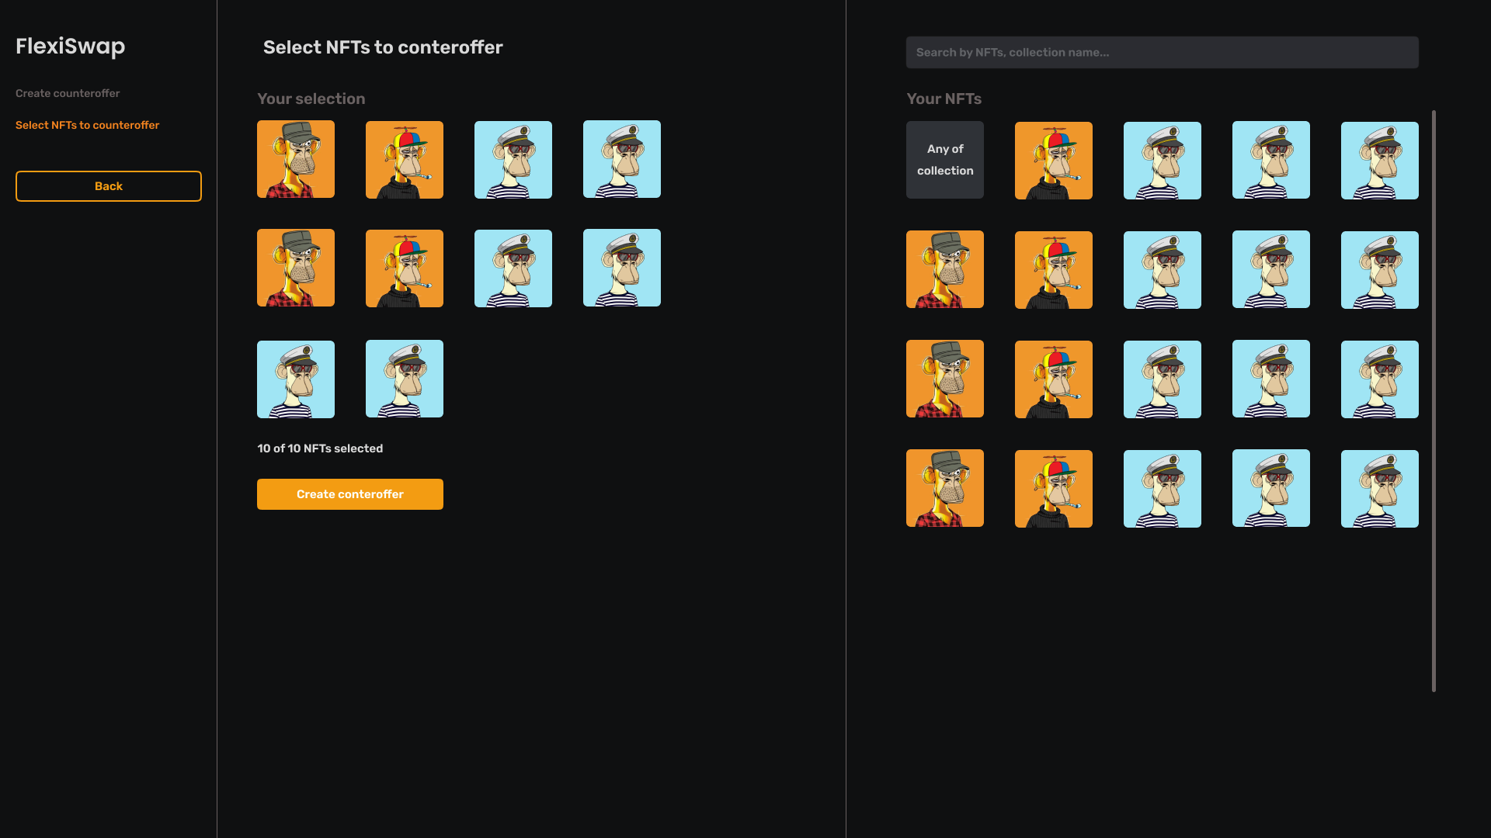This screenshot has height=838, width=1491.
Task: Click the propeller-hat ape NFT in Your NFTs
Action: [x=1054, y=160]
